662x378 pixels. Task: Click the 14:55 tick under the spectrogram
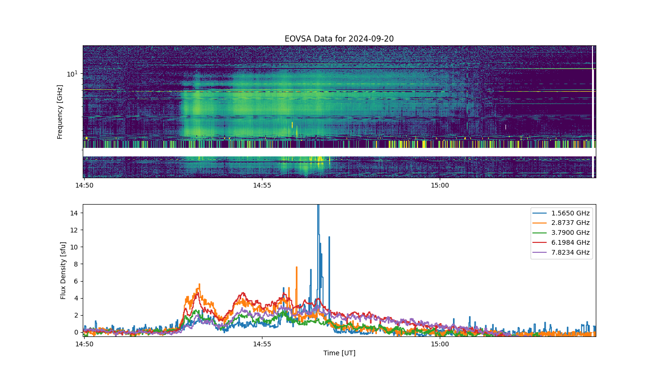[x=262, y=185]
